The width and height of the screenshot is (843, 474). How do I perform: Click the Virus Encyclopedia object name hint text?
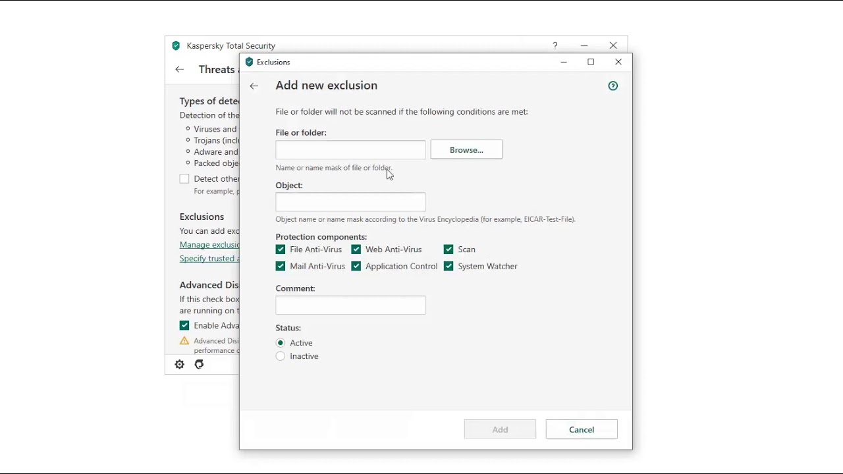click(x=425, y=219)
